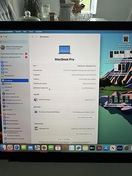The image size is (132, 176).
Task: Open Freeform app in the Dock
Action: (78, 148)
